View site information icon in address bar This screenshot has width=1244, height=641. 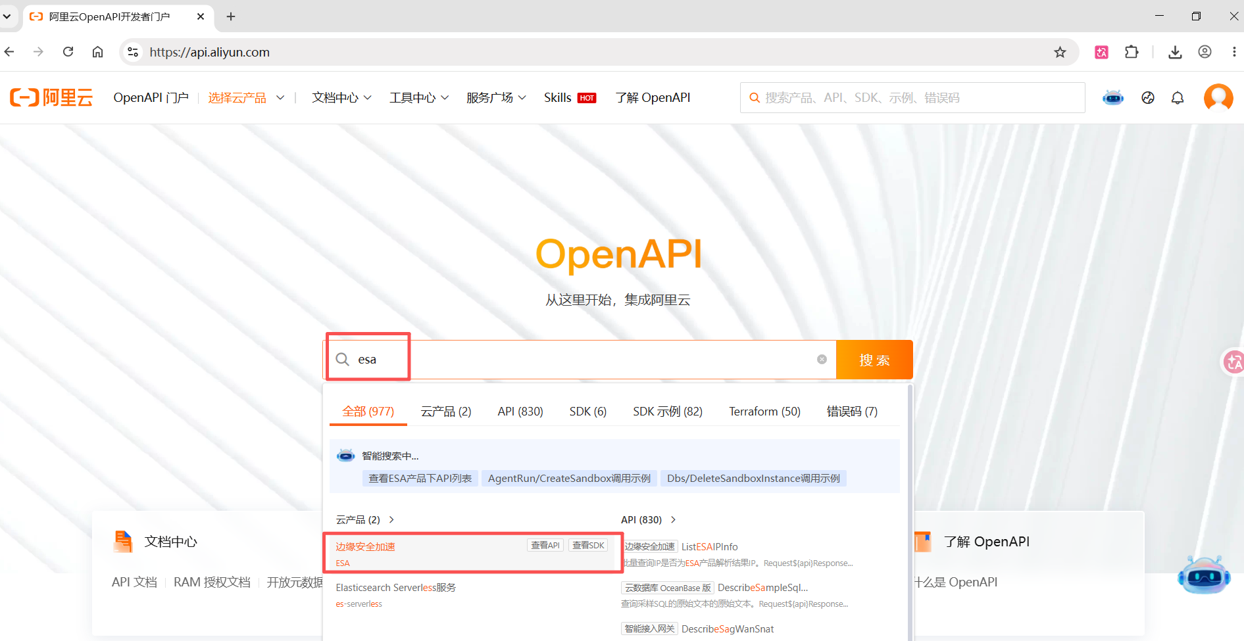click(x=133, y=52)
